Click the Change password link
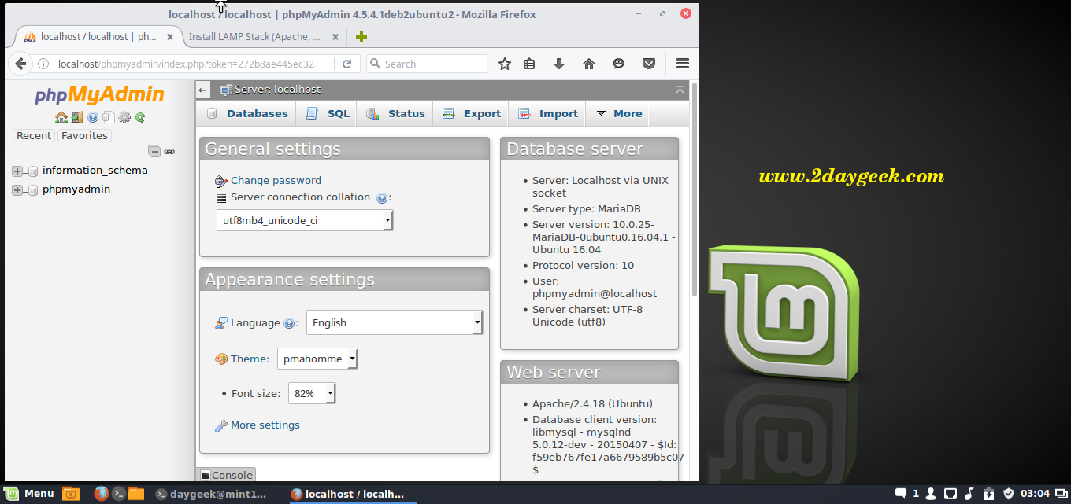Viewport: 1071px width, 504px height. [x=276, y=181]
